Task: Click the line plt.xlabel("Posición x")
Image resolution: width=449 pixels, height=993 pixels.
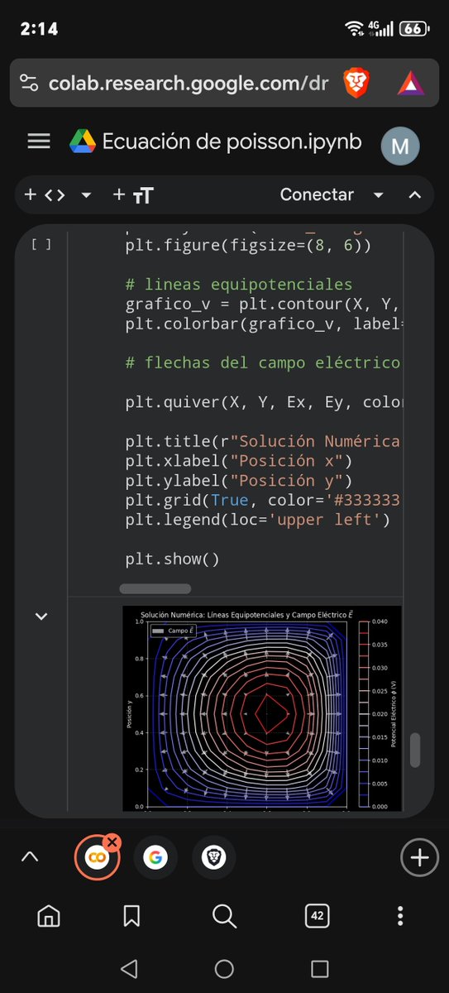Action: pos(239,461)
